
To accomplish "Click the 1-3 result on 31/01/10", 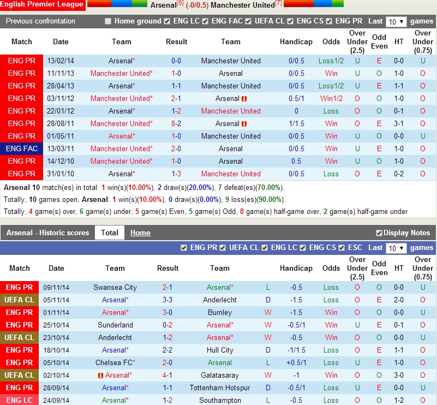I will pos(176,174).
